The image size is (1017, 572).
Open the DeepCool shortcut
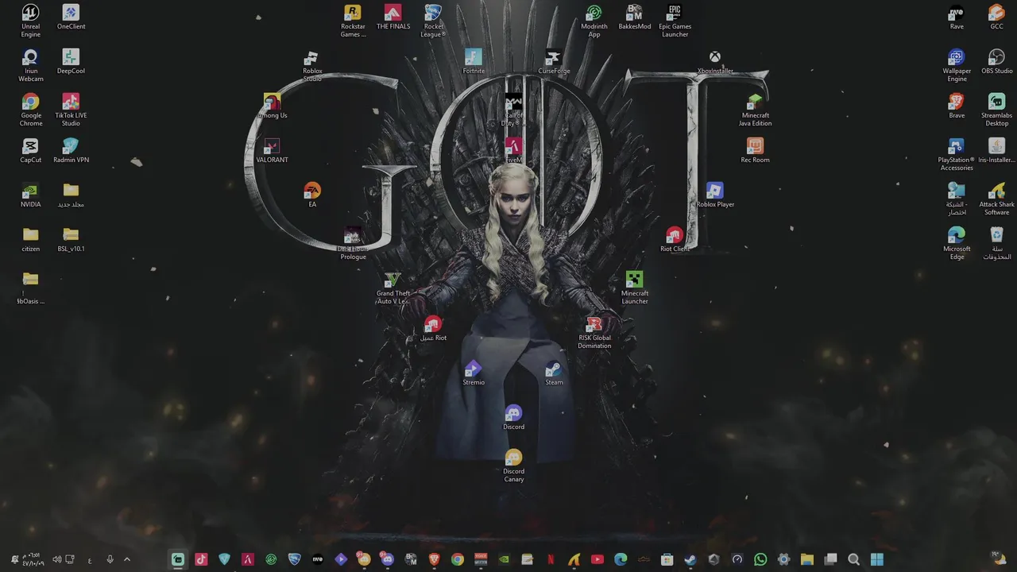(71, 61)
